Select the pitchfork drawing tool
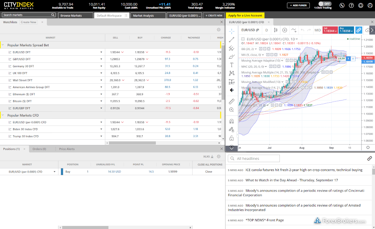 [232, 48]
